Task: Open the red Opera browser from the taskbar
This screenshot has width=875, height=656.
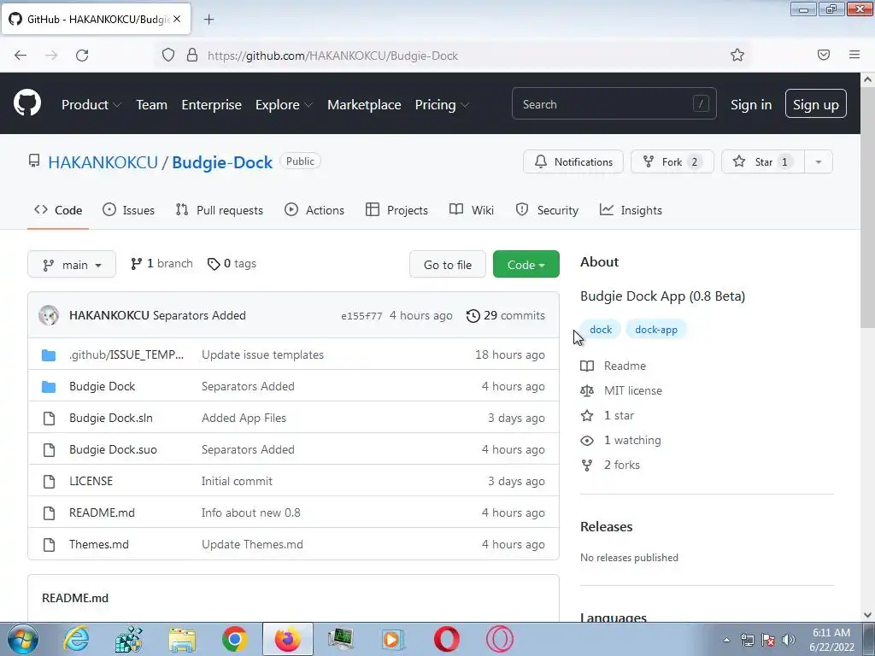Action: 446,639
